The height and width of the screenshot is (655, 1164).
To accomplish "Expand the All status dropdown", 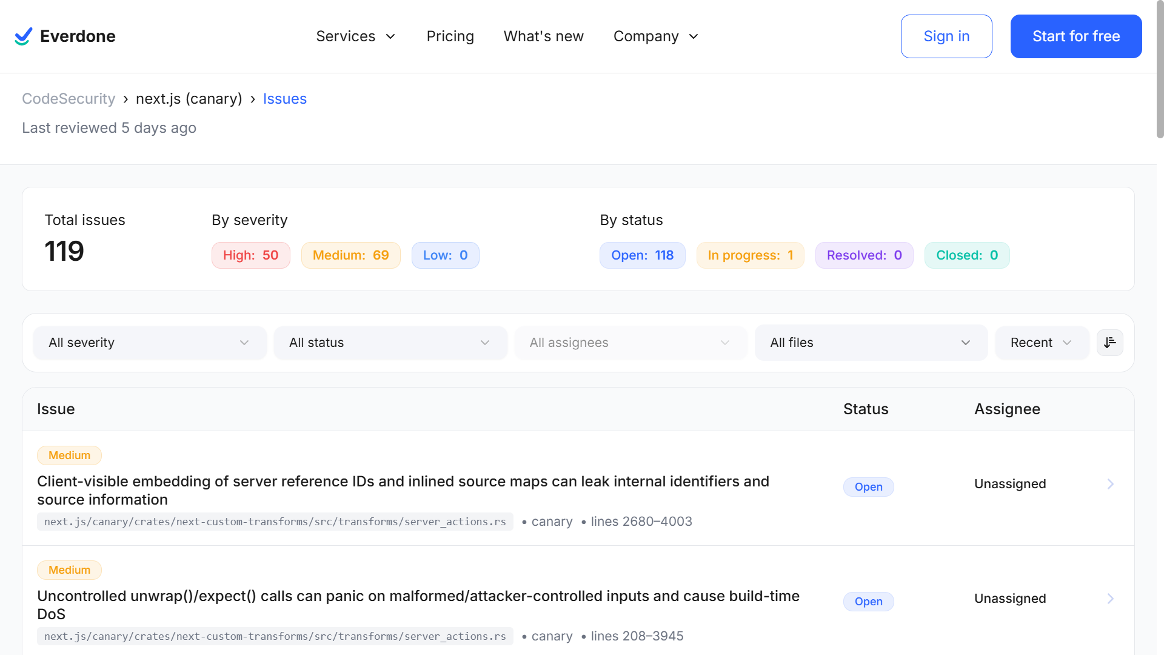I will point(390,343).
